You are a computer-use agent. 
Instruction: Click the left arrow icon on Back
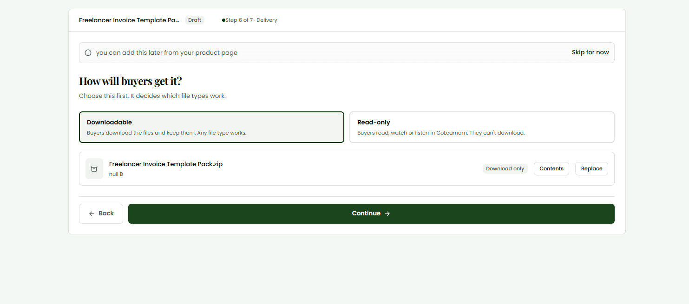(92, 213)
